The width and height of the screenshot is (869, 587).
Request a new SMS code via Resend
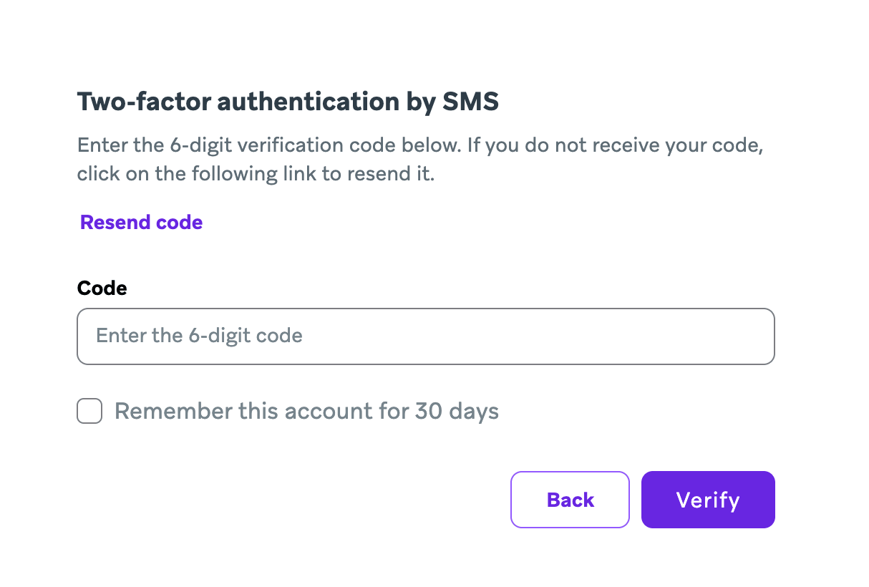click(141, 223)
